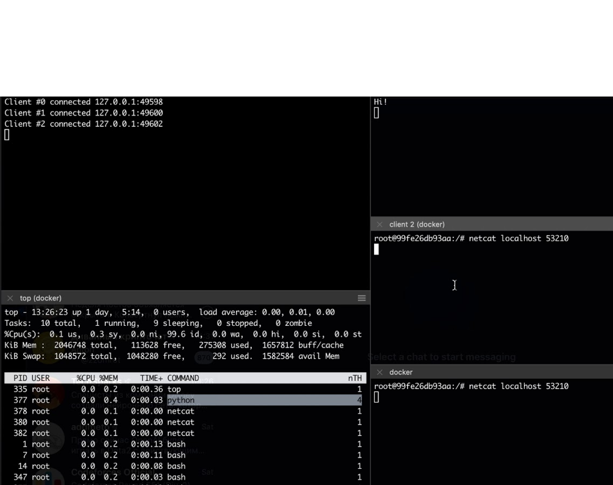Screen dimensions: 613x485
Task: Select the client 2 (docker) pane title
Action: click(x=417, y=224)
